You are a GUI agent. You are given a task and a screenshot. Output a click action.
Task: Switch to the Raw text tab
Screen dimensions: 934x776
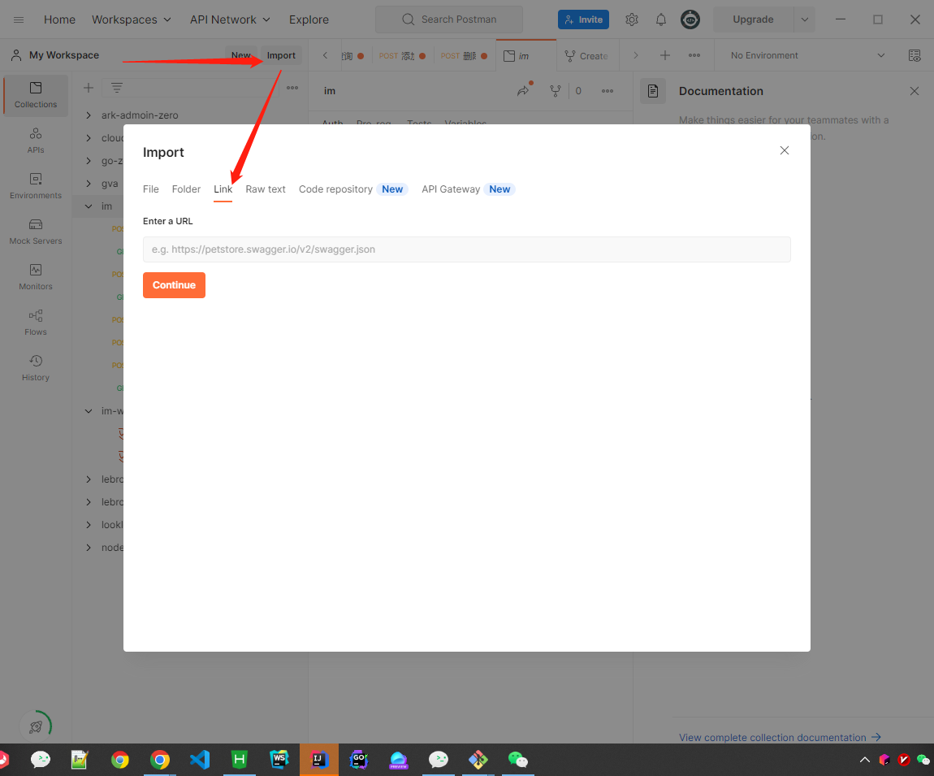click(x=265, y=189)
